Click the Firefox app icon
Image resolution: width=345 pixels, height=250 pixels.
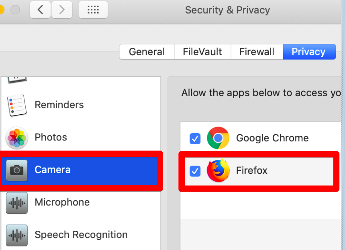click(218, 171)
